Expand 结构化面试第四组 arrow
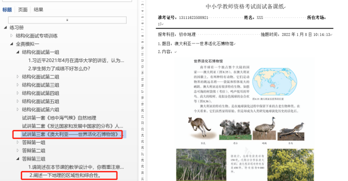 point(18,93)
